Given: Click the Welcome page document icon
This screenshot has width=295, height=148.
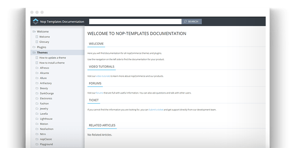Looking at the screenshot, I should (37, 37).
